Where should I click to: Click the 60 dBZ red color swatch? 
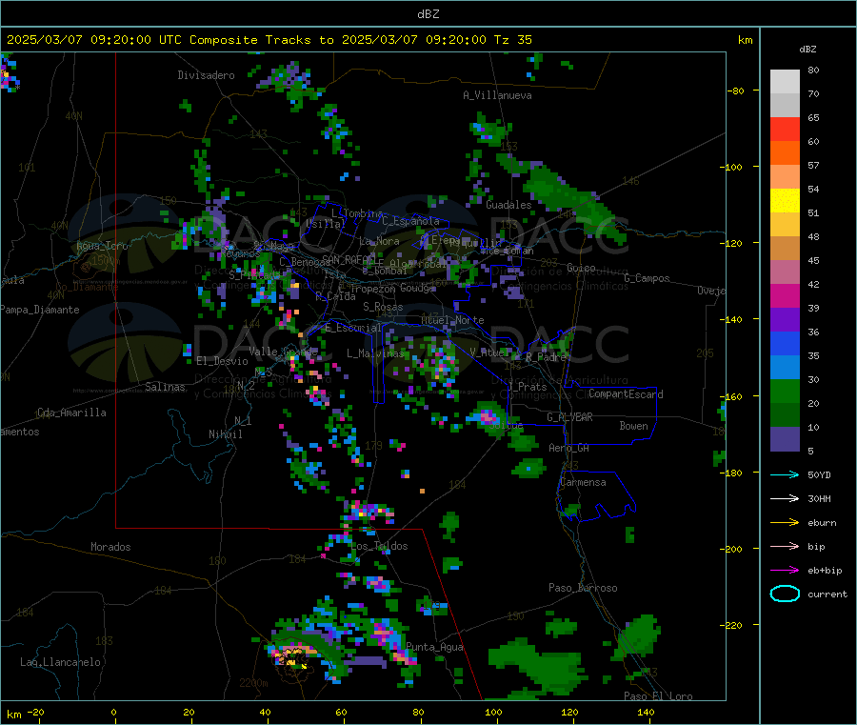pyautogui.click(x=785, y=129)
